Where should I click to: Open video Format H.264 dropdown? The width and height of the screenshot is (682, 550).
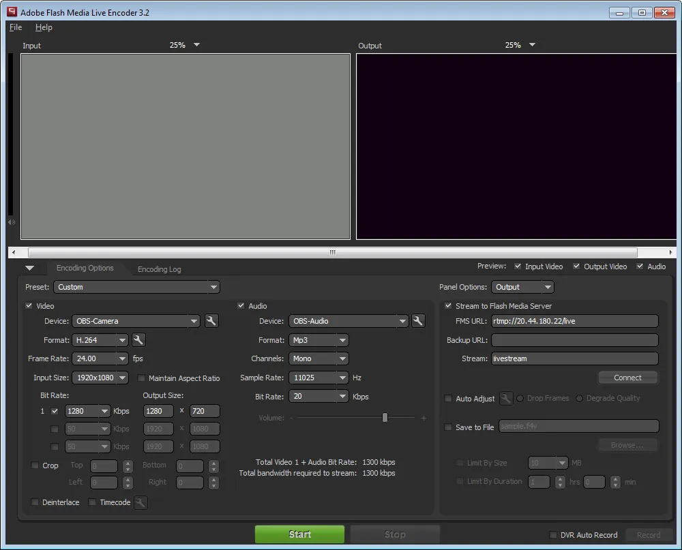(x=100, y=340)
